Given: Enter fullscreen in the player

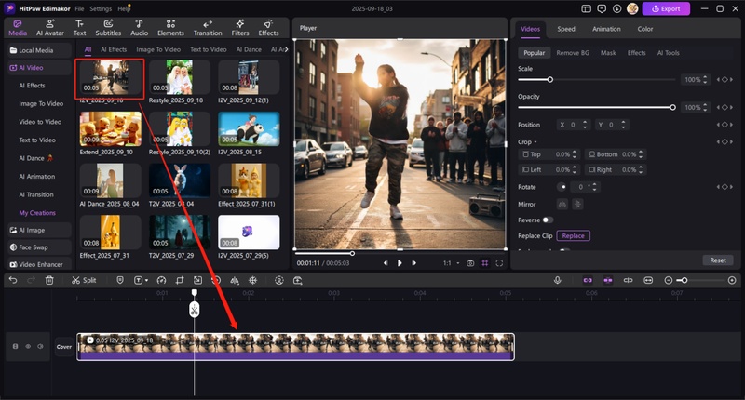Looking at the screenshot, I should (499, 263).
